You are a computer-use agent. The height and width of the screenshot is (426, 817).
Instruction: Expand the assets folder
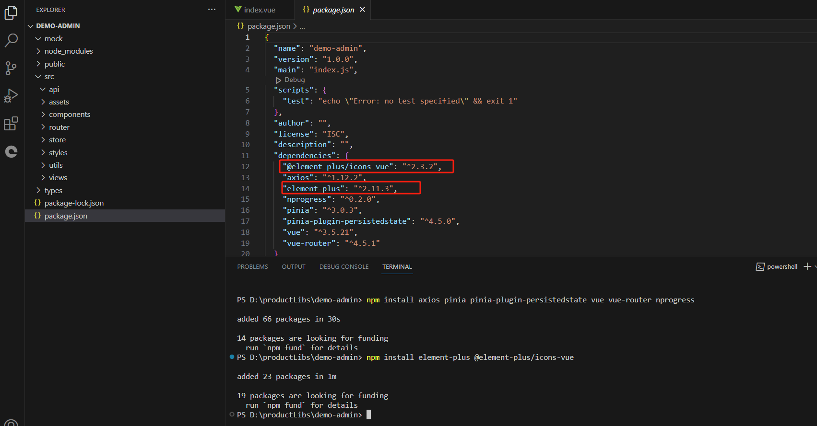coord(43,102)
